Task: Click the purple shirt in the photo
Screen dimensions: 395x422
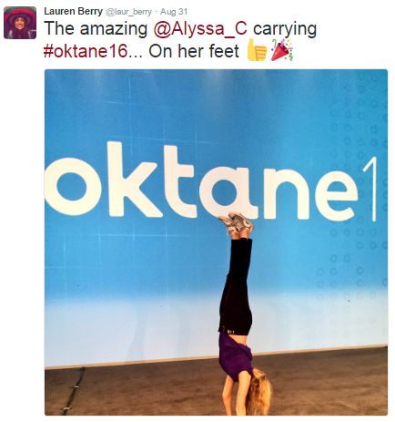Action: (x=235, y=356)
